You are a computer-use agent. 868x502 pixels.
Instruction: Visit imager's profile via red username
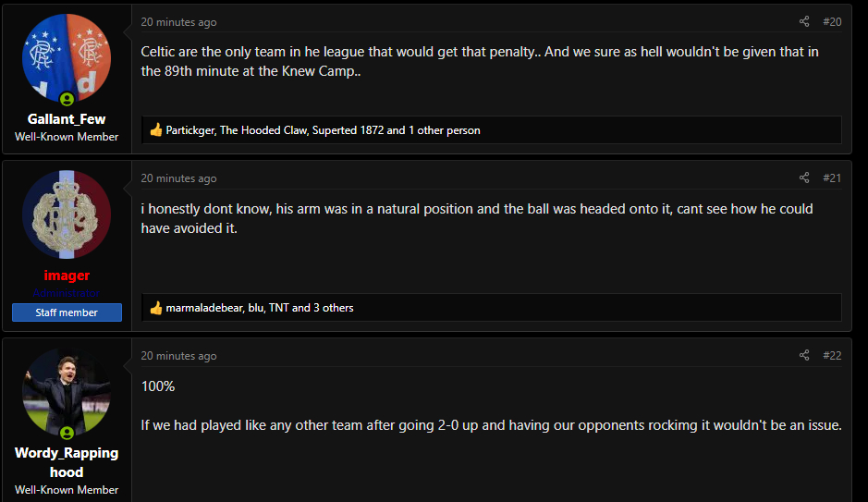tap(67, 275)
